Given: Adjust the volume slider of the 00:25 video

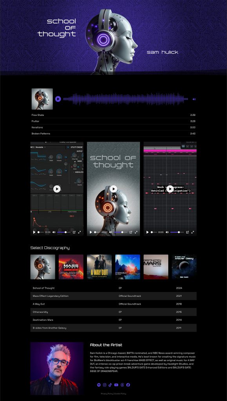Looking at the screenshot, I should click(120, 232).
